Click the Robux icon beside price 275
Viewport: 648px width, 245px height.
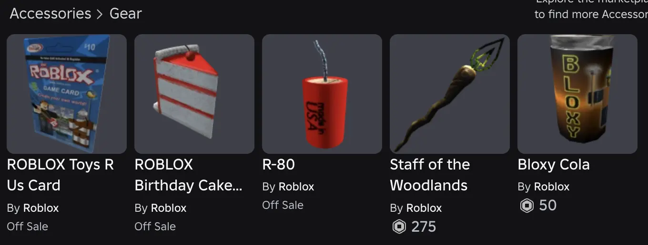coord(399,226)
